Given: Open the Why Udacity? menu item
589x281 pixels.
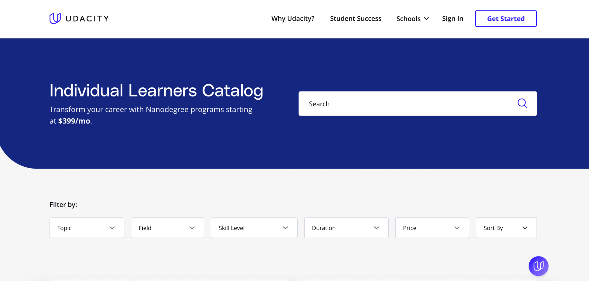Looking at the screenshot, I should (x=293, y=19).
